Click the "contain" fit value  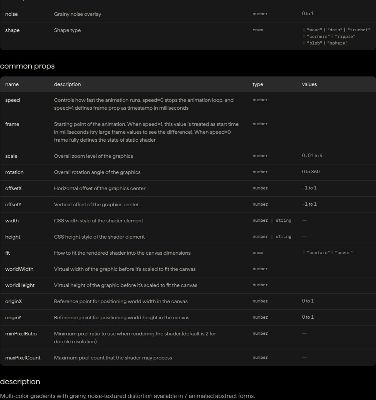click(318, 253)
